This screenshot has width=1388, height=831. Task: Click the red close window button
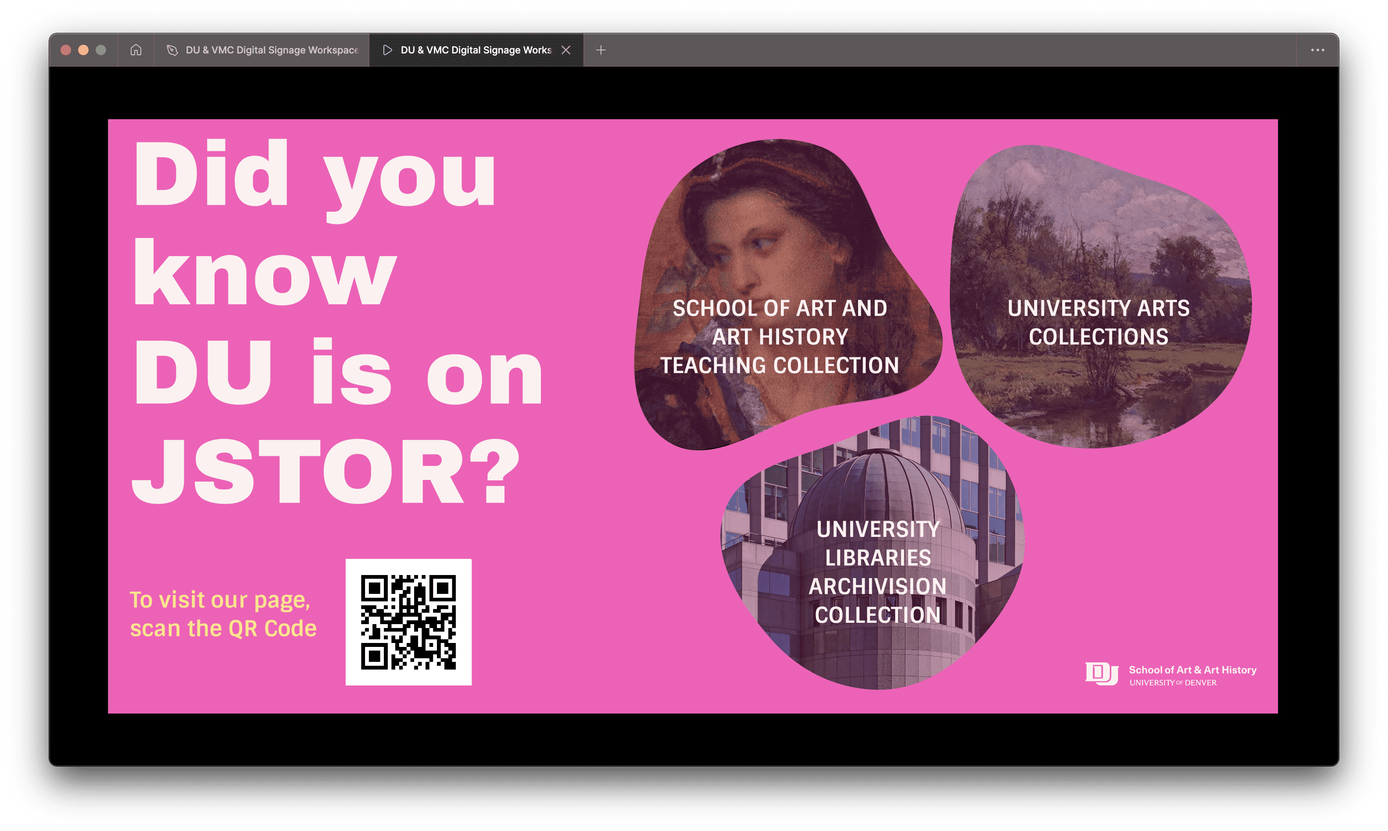(65, 50)
